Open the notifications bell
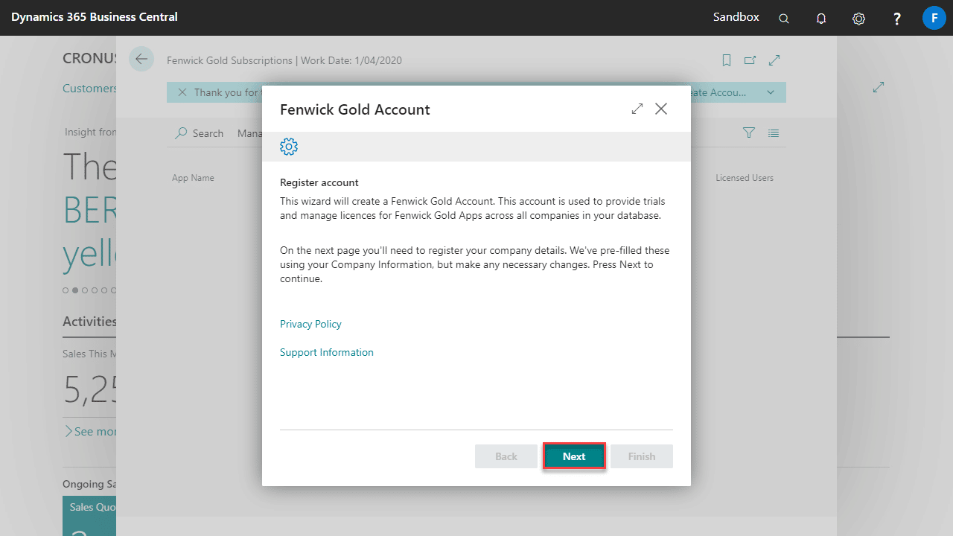 (821, 19)
